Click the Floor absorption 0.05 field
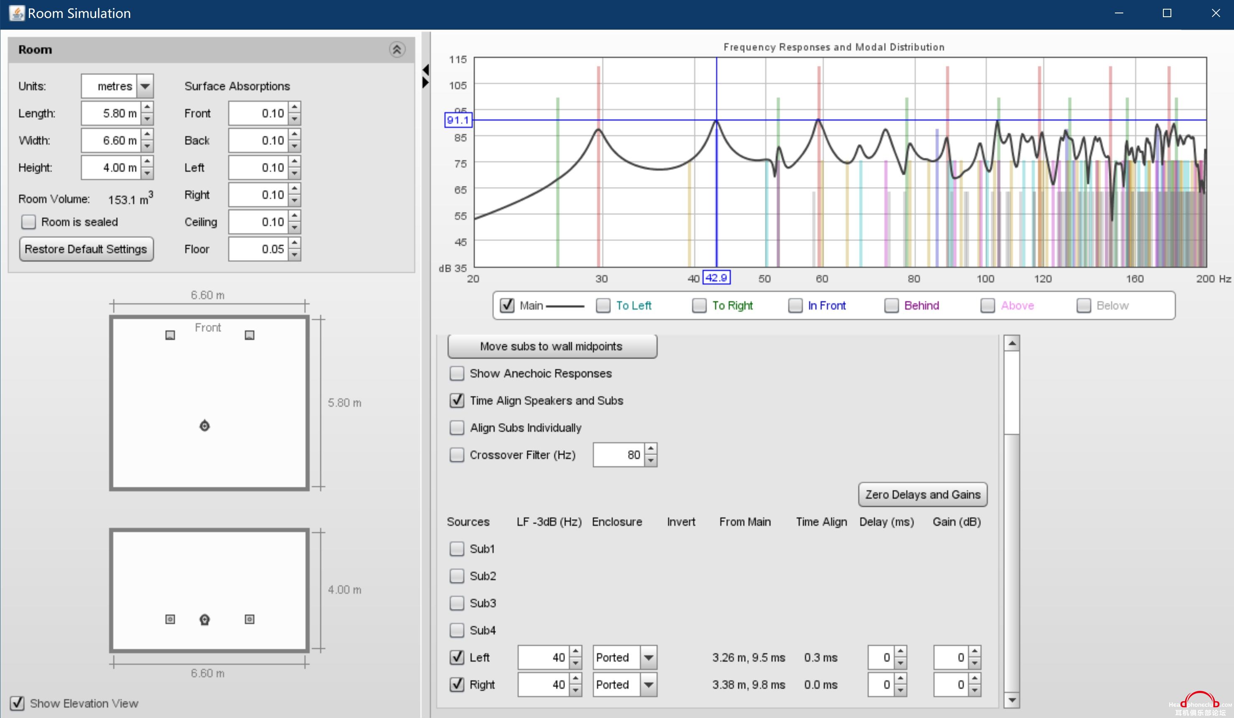 [258, 249]
